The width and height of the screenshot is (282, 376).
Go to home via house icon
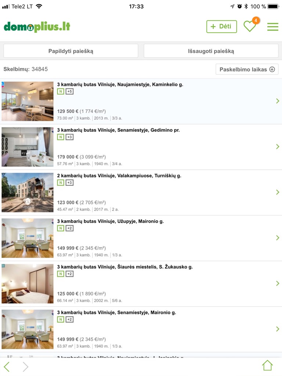click(267, 366)
